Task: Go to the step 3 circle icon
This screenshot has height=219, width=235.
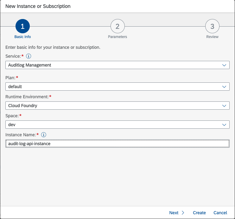Action: (x=212, y=27)
